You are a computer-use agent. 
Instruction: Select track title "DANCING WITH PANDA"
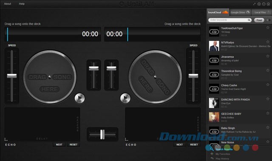235,99
